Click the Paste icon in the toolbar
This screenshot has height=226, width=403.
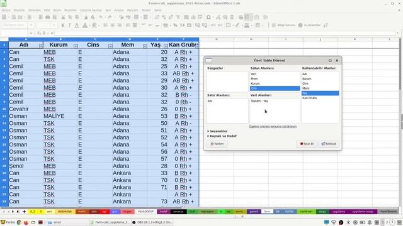[x=77, y=17]
